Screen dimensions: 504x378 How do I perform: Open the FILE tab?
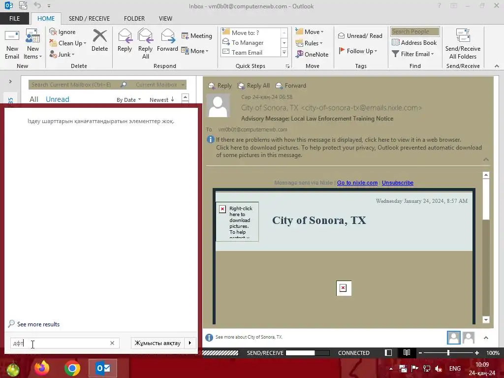tap(14, 18)
